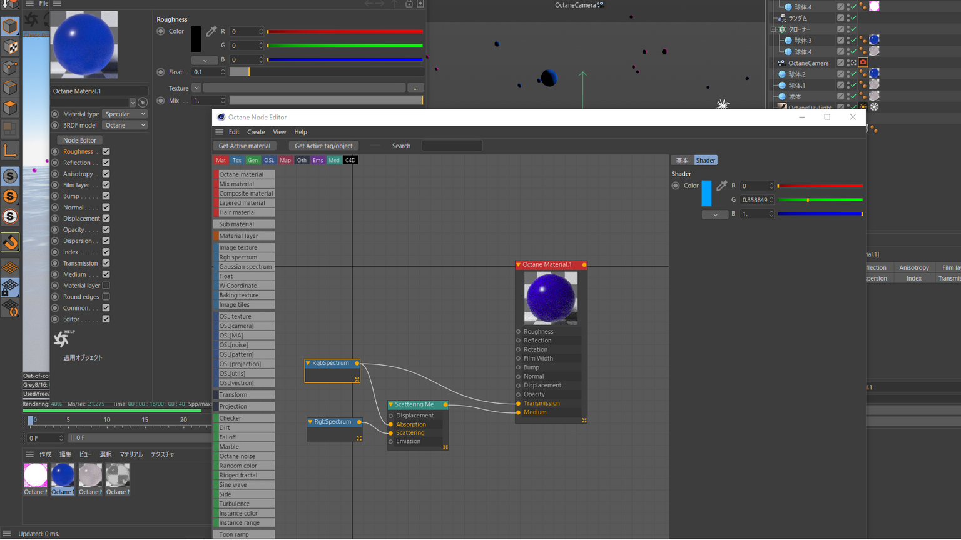Switch to the 基本 tab

[x=681, y=161]
